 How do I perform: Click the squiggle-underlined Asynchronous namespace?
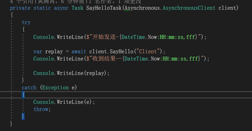click(142, 8)
